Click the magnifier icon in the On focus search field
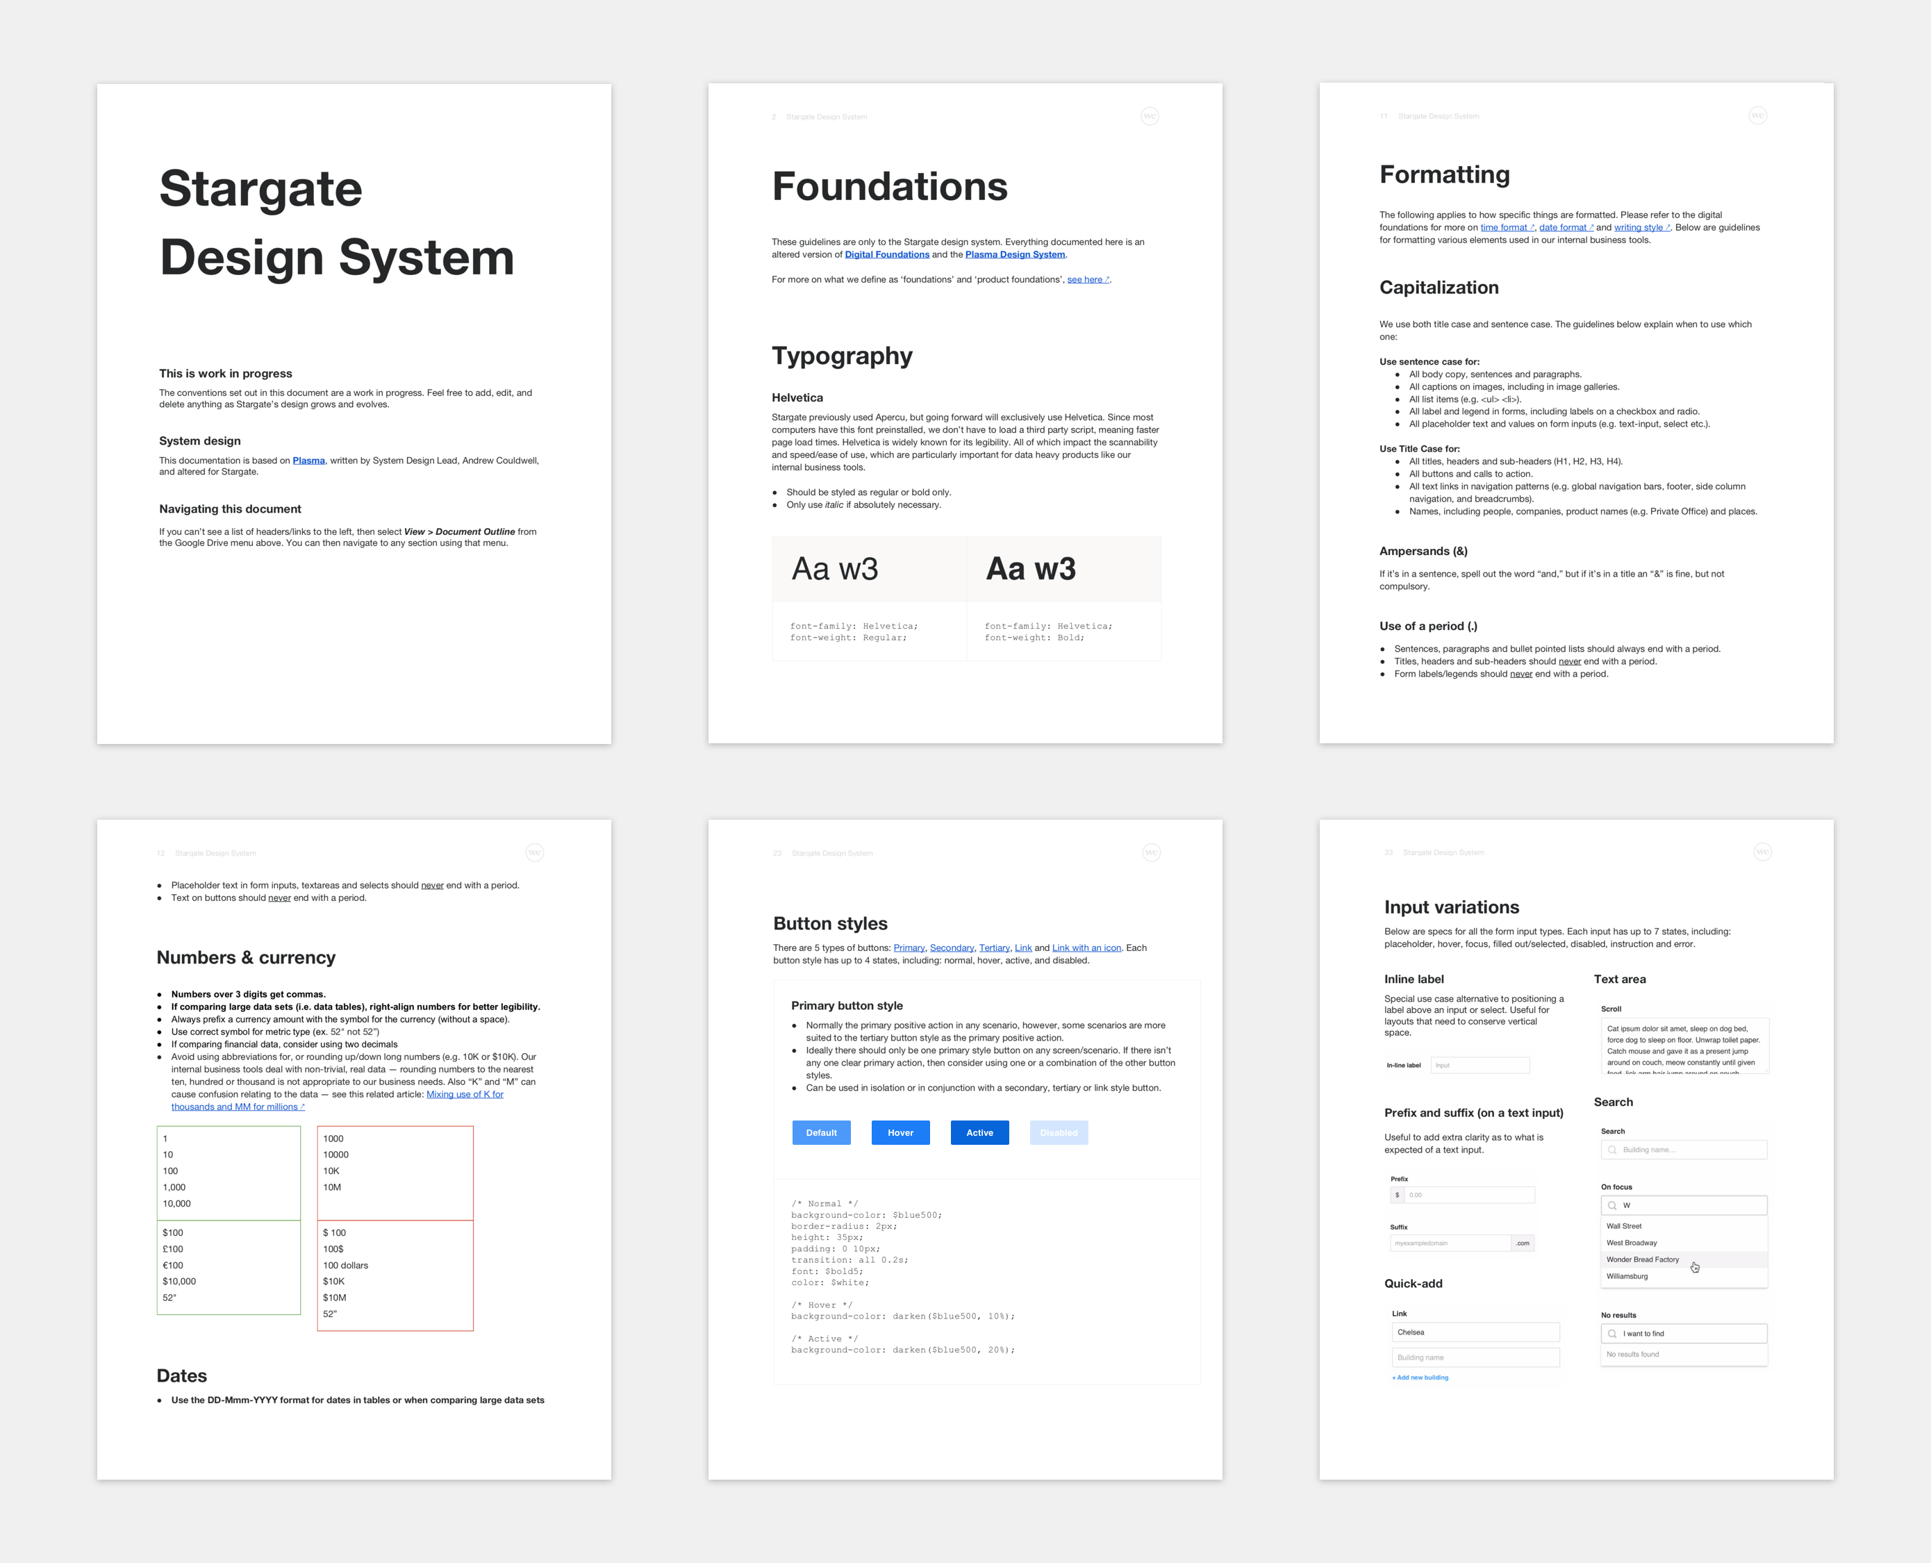Screen dimensions: 1931x1563 click(x=1612, y=1205)
